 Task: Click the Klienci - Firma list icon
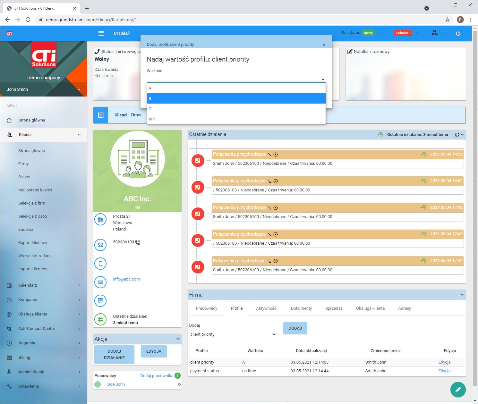point(101,115)
